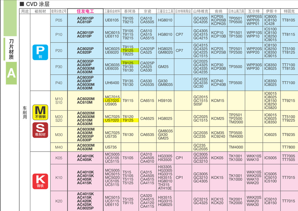
Task: Select the P10 classification cell
Action: coord(59,34)
